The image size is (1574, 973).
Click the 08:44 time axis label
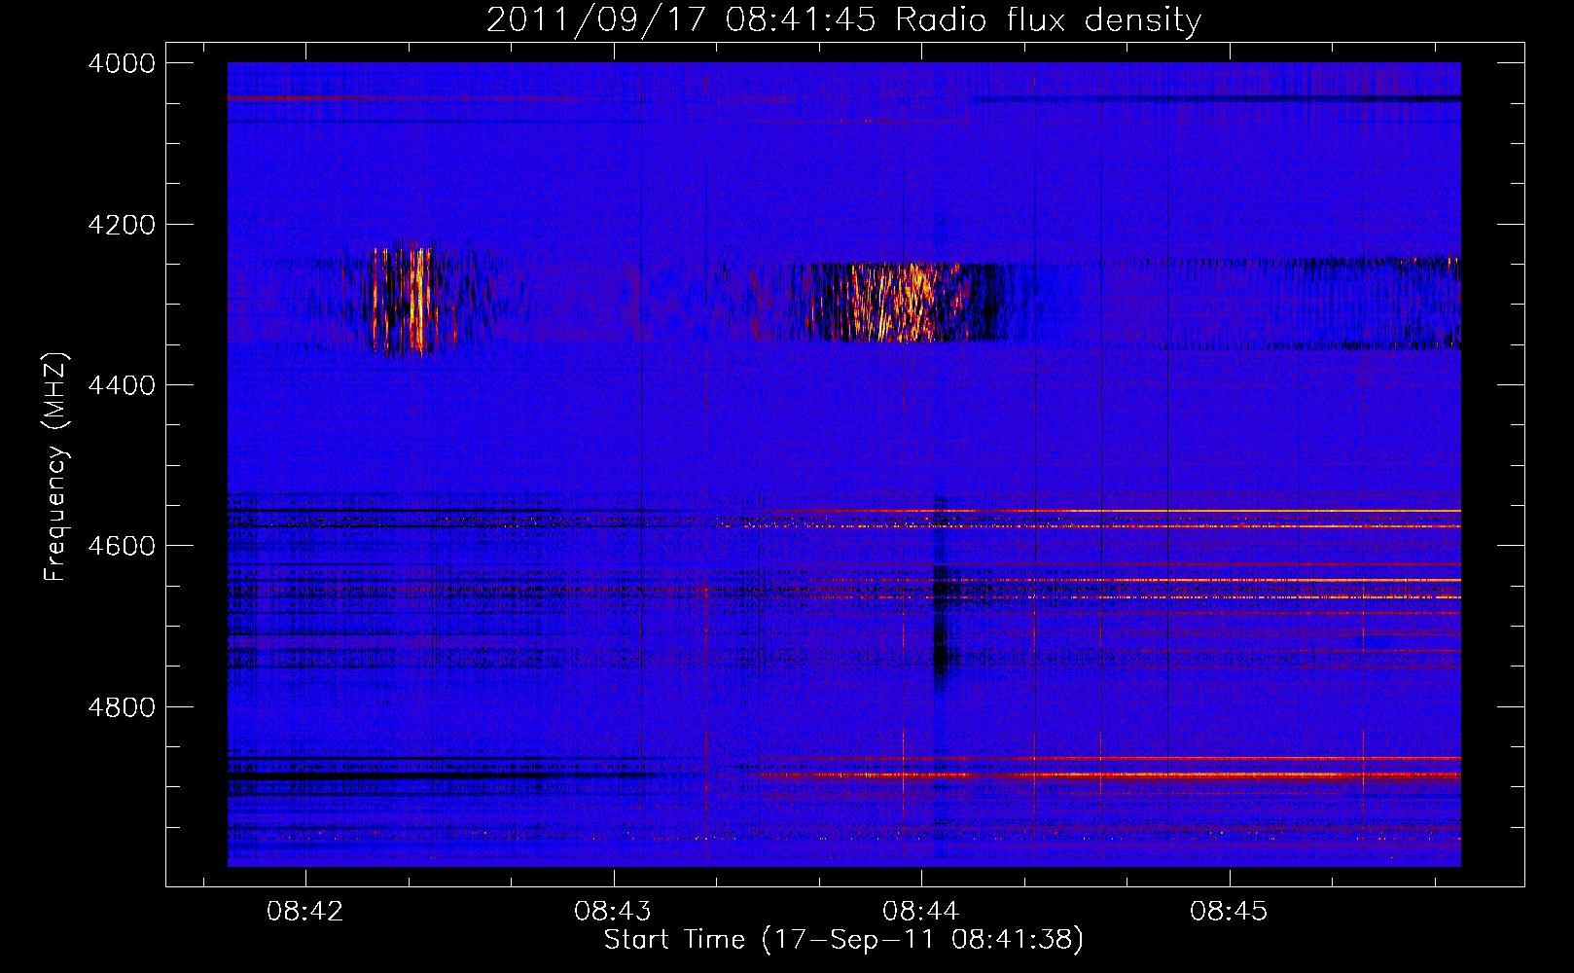point(921,912)
